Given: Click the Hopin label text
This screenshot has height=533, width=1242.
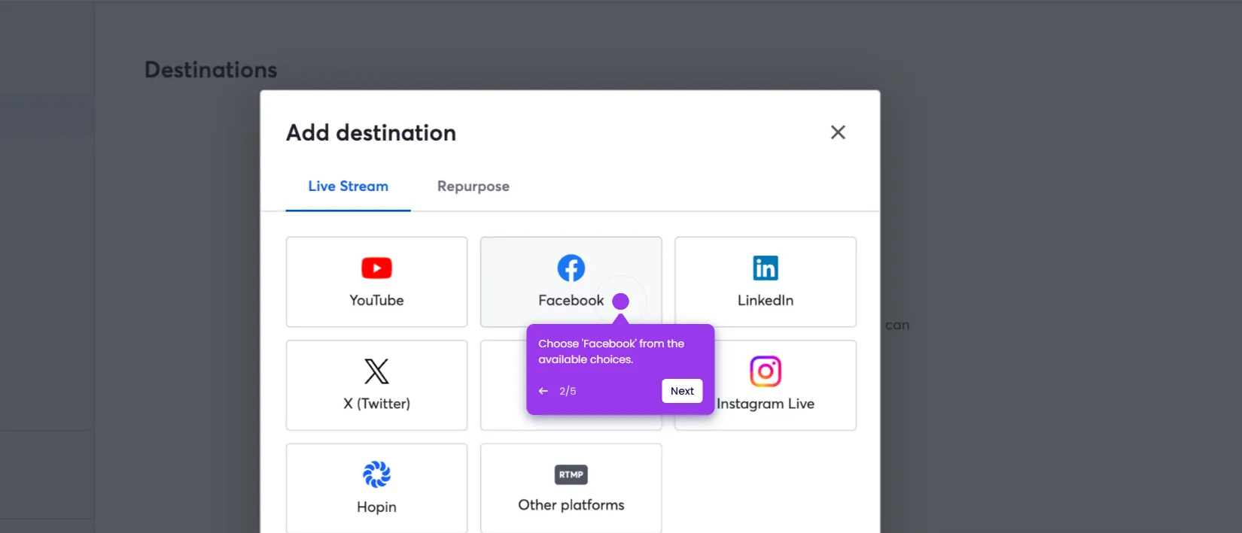Looking at the screenshot, I should 376,507.
